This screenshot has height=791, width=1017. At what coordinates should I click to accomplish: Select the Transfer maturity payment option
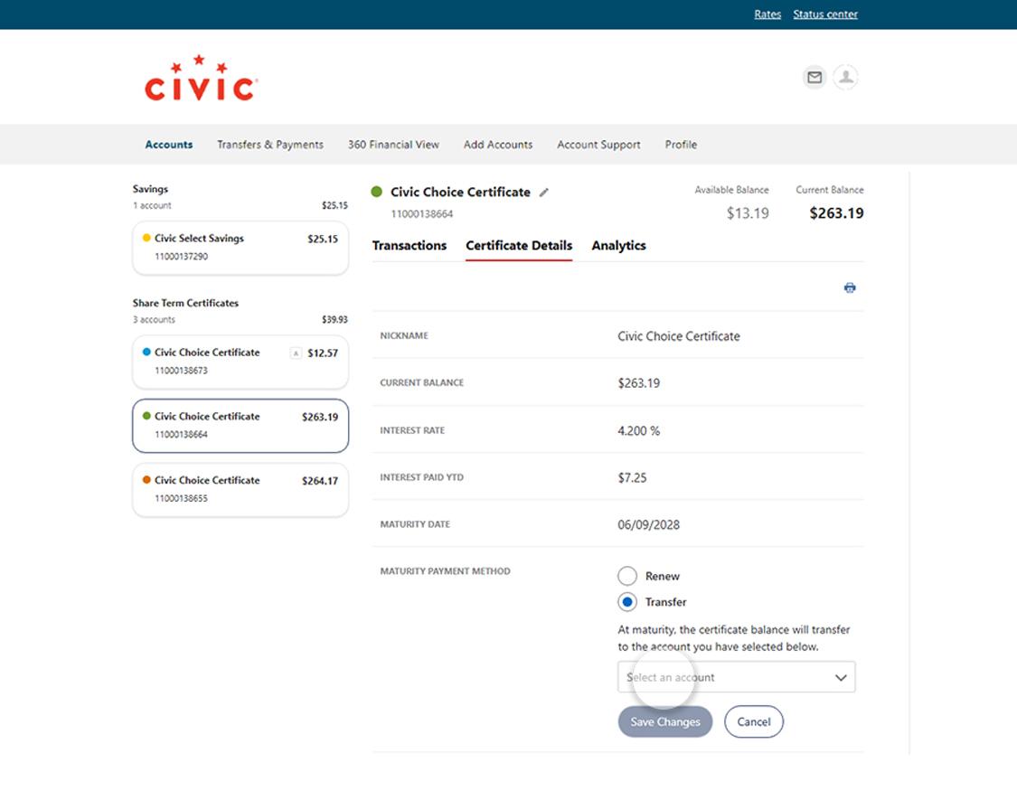pos(627,601)
